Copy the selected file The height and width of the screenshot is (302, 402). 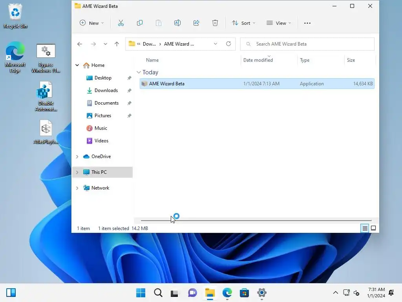pos(140,23)
